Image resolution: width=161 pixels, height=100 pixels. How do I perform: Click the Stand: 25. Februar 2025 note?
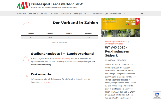coord(60,43)
